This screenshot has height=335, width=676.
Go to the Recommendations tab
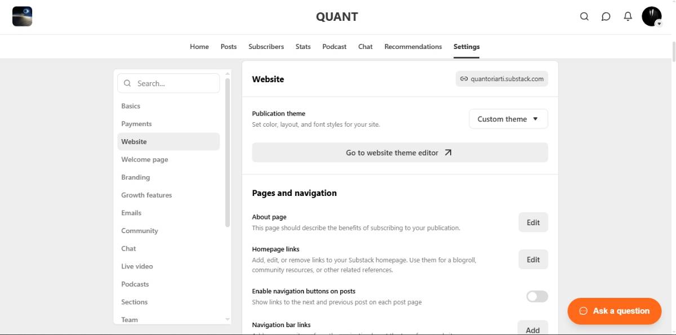tap(413, 47)
